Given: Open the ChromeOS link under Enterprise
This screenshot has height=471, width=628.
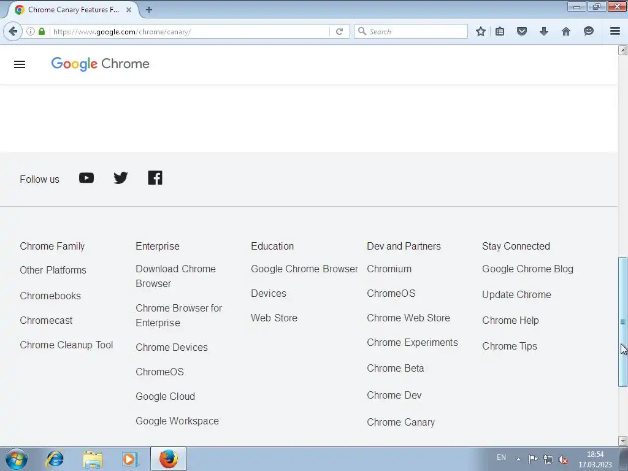Looking at the screenshot, I should (159, 372).
